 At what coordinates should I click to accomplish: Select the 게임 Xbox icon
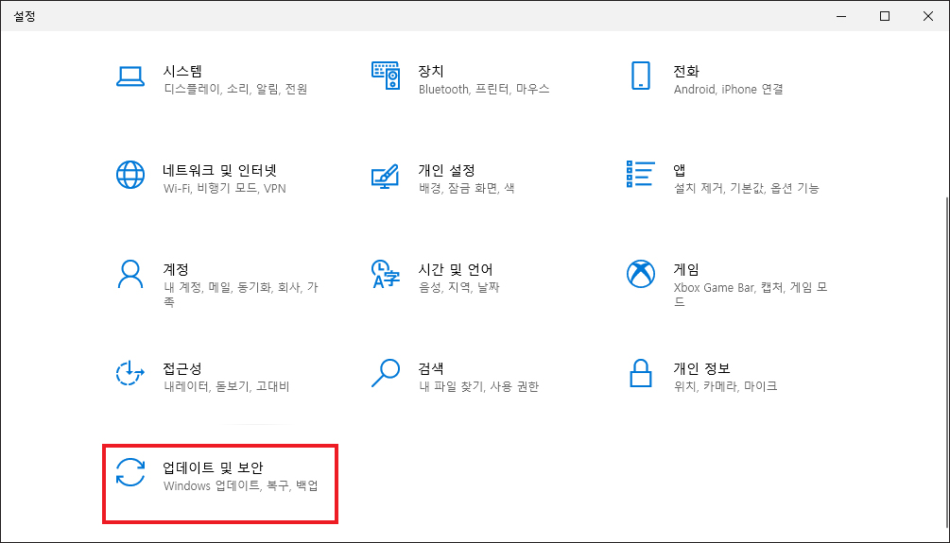click(x=640, y=274)
